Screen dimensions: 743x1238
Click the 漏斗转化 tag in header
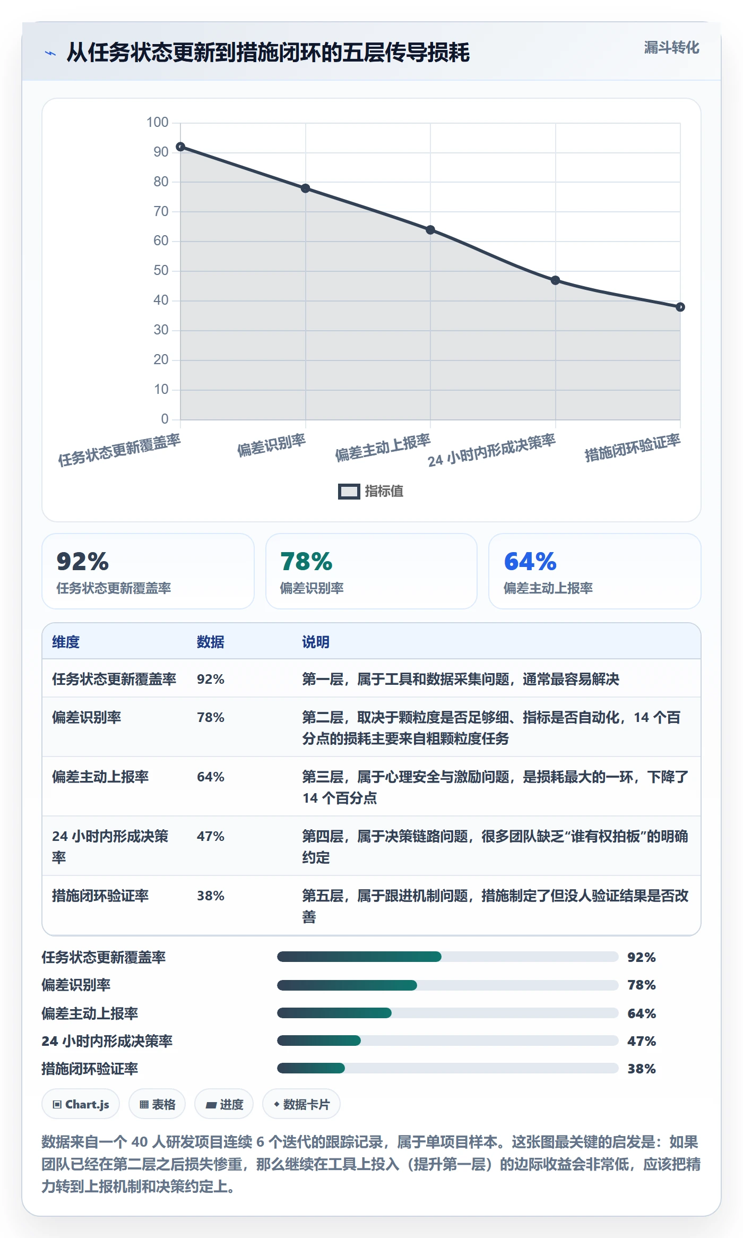pyautogui.click(x=671, y=48)
